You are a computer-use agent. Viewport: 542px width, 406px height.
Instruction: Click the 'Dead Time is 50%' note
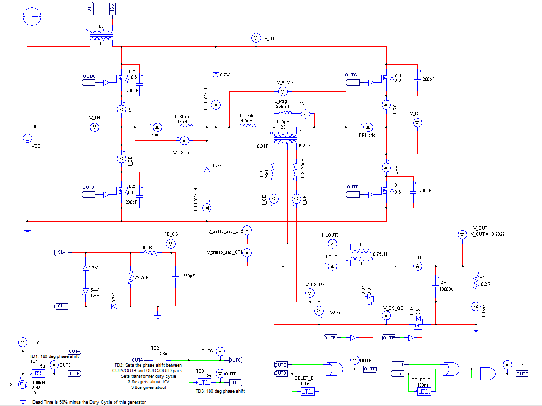89,402
